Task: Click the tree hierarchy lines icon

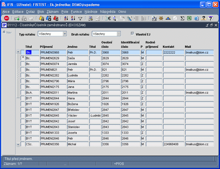Action: (143, 18)
